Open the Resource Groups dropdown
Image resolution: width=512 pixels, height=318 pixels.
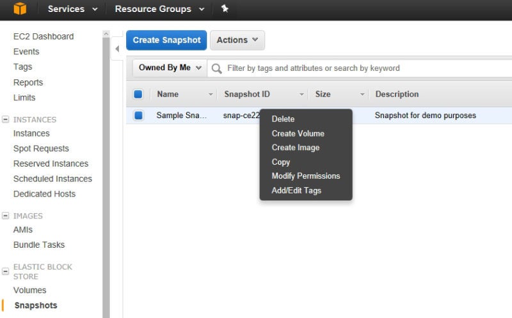[x=159, y=9]
